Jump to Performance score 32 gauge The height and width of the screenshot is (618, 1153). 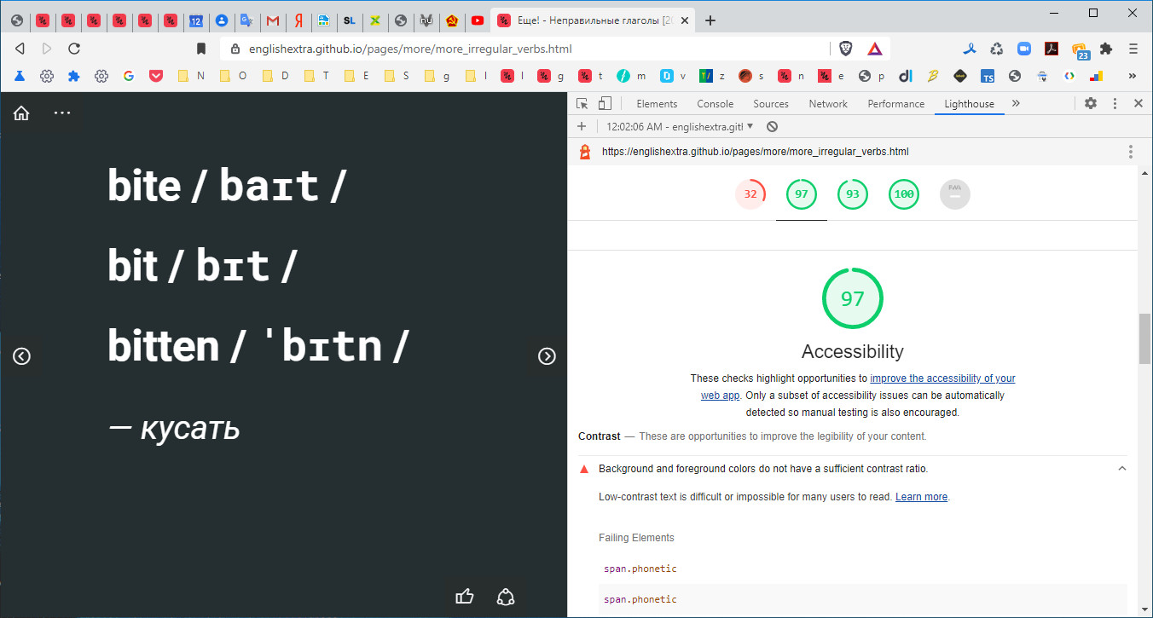(x=750, y=194)
